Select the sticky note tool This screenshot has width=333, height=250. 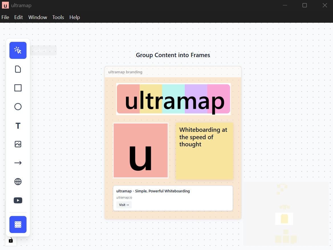[18, 69]
